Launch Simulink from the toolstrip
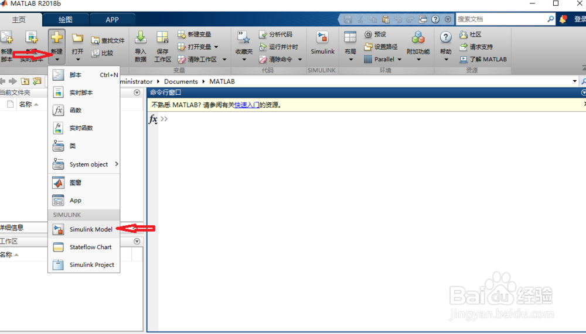Screen dimensions: 586x334 click(x=322, y=43)
